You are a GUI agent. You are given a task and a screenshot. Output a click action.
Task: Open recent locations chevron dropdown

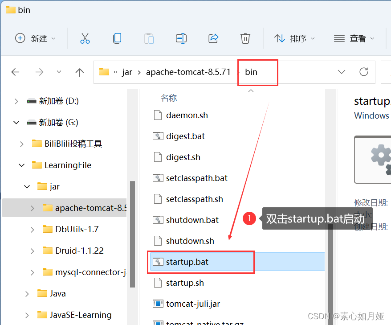click(x=59, y=72)
